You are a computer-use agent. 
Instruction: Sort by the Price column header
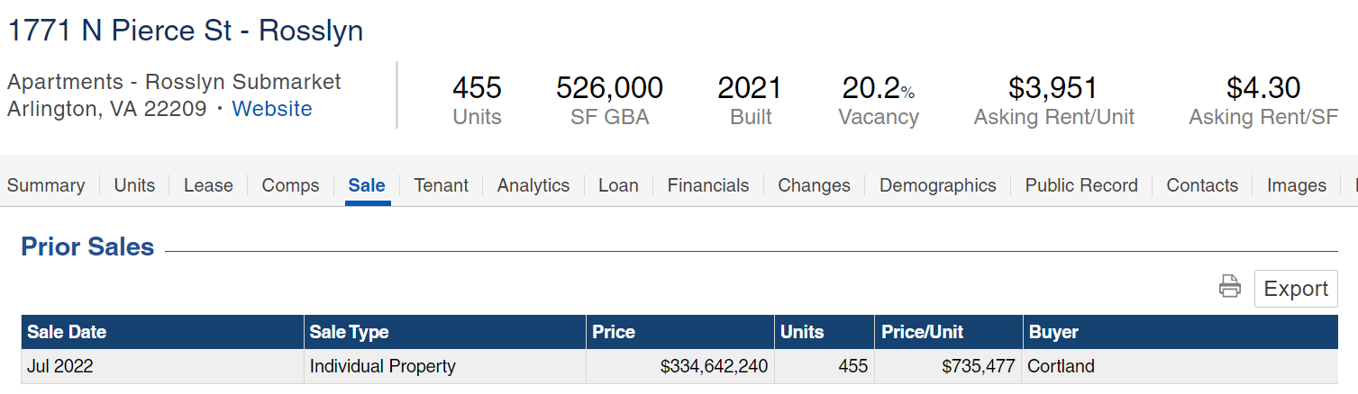(x=614, y=332)
